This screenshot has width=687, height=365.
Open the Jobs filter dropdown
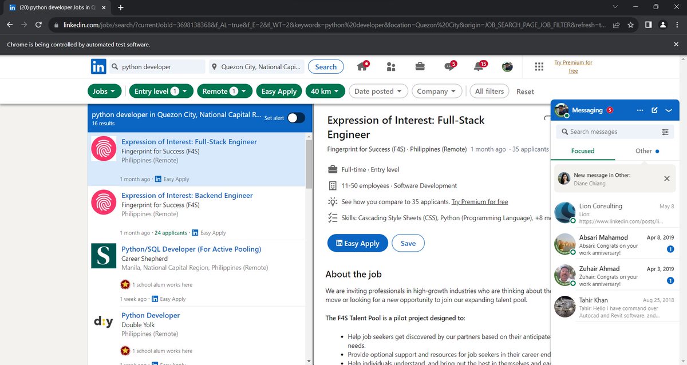[x=105, y=91]
